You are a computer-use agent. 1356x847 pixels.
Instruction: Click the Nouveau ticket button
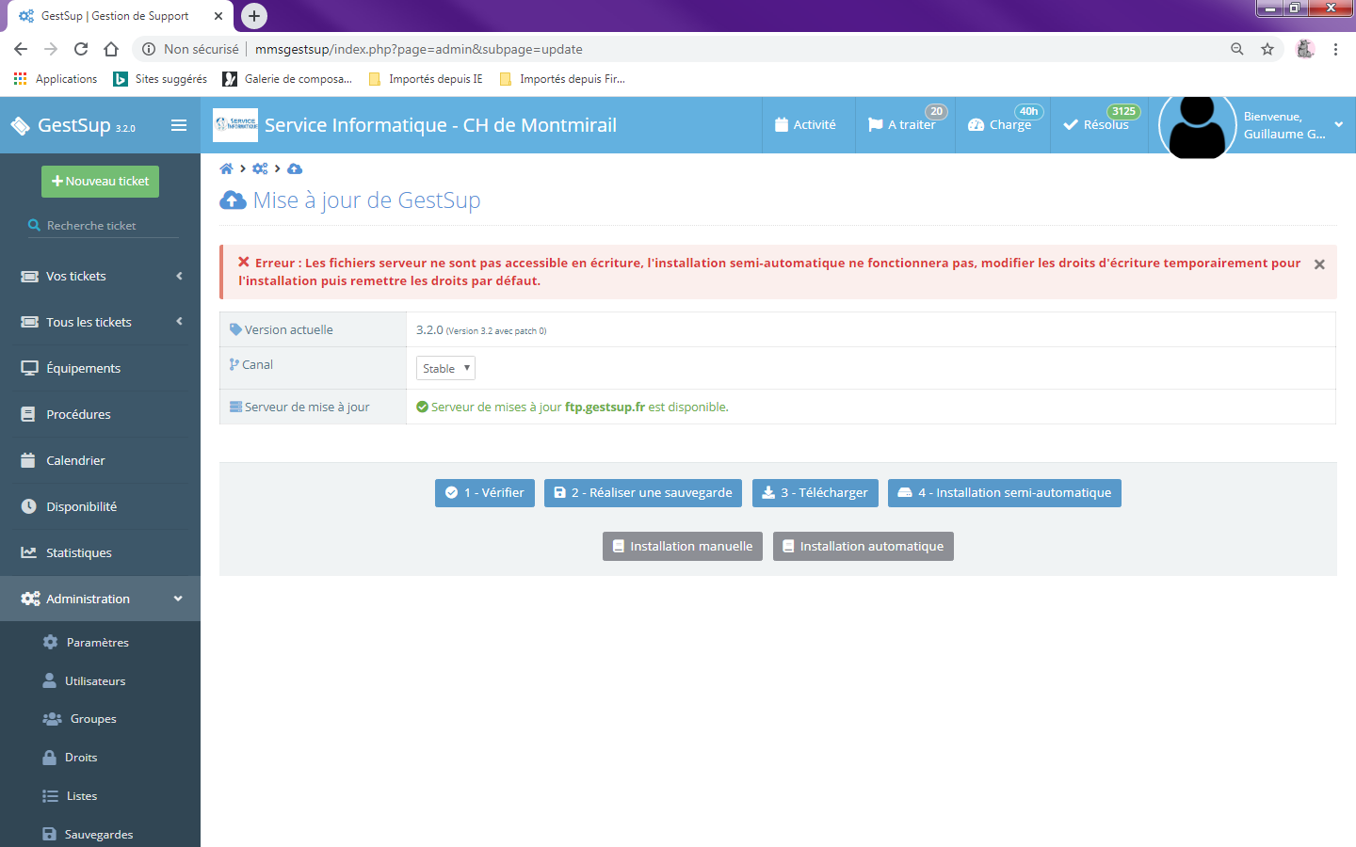[x=100, y=182]
